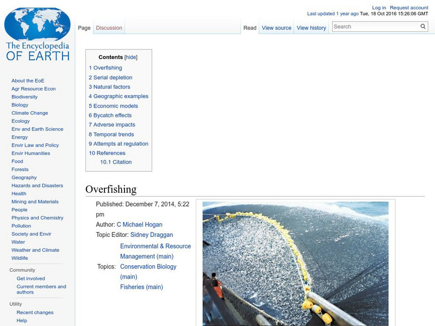The width and height of the screenshot is (435, 326).
Task: Open Hazards and Disasters sidebar link
Action: coord(37,185)
